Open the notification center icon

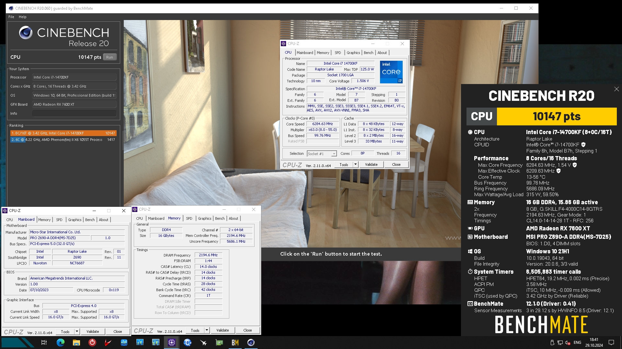click(x=611, y=343)
